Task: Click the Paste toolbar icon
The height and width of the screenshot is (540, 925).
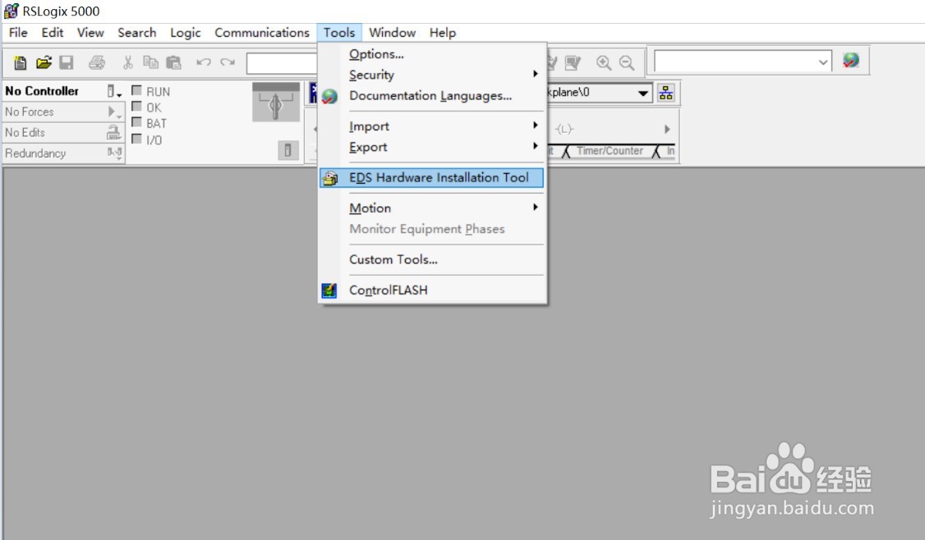Action: click(173, 62)
